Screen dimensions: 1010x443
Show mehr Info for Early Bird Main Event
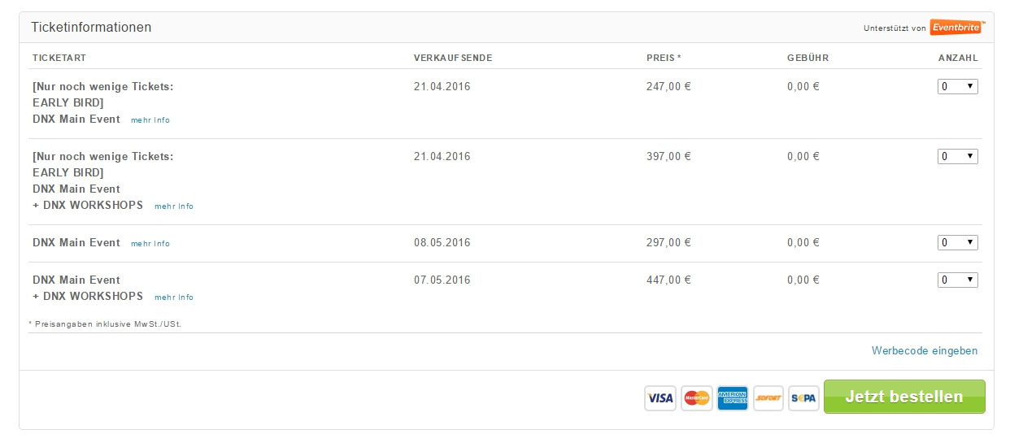point(150,120)
